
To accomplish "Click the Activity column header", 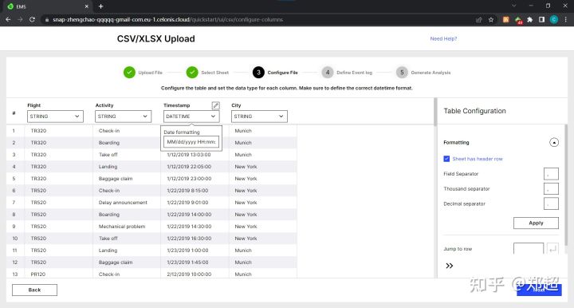I will (x=104, y=105).
